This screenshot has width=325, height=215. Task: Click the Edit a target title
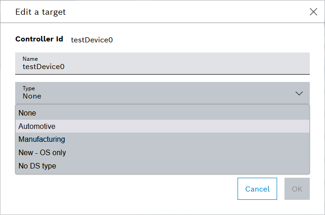click(x=41, y=12)
